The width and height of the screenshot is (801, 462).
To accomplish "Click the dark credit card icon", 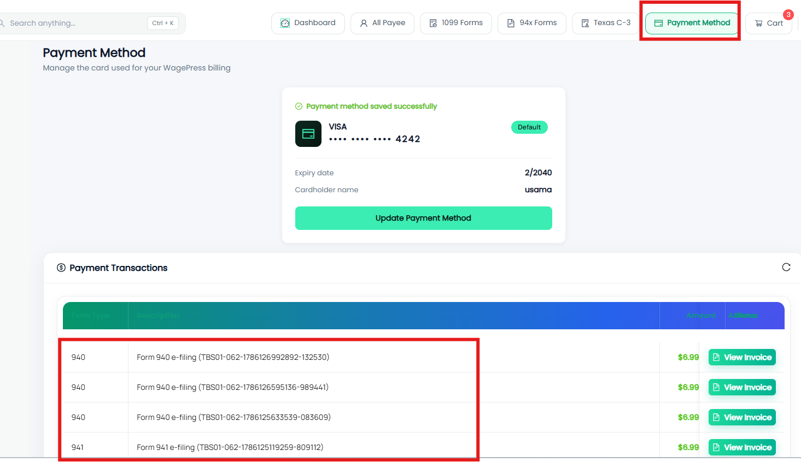I will click(308, 134).
